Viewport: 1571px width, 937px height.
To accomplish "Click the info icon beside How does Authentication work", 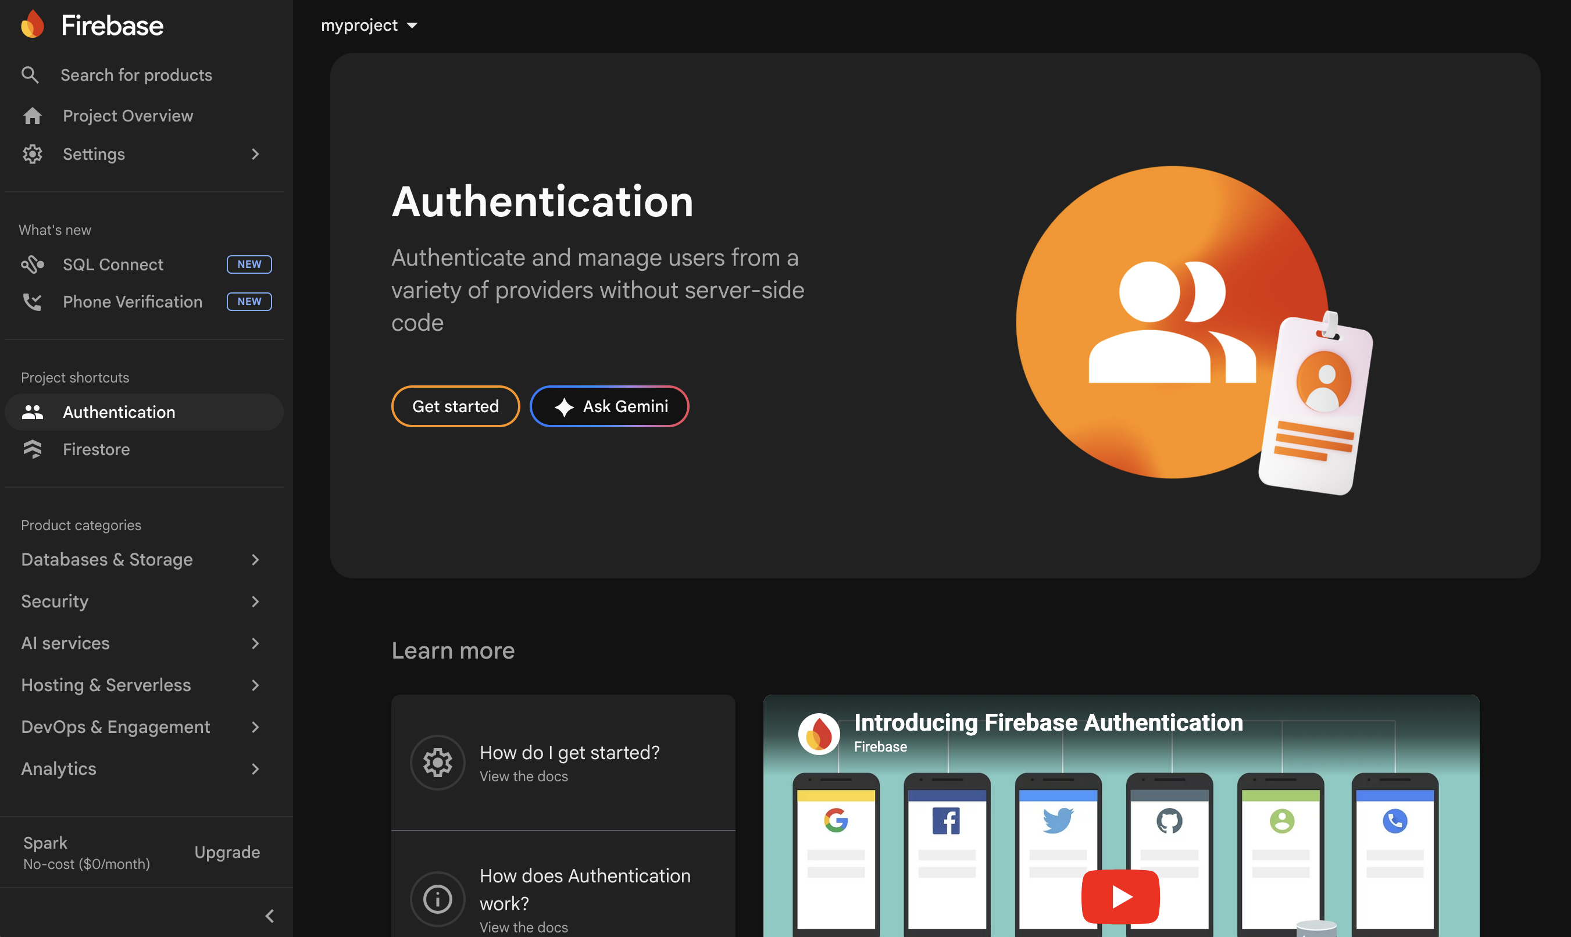I will pyautogui.click(x=438, y=899).
